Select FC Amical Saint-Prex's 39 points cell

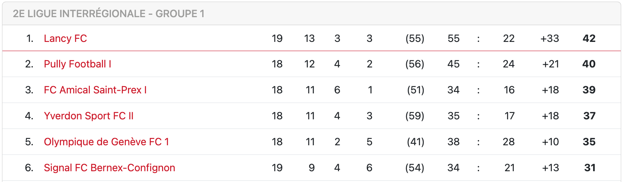(589, 90)
